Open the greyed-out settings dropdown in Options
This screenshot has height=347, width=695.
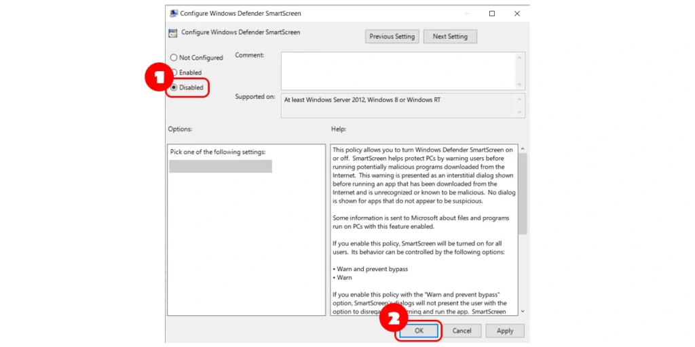click(x=221, y=166)
